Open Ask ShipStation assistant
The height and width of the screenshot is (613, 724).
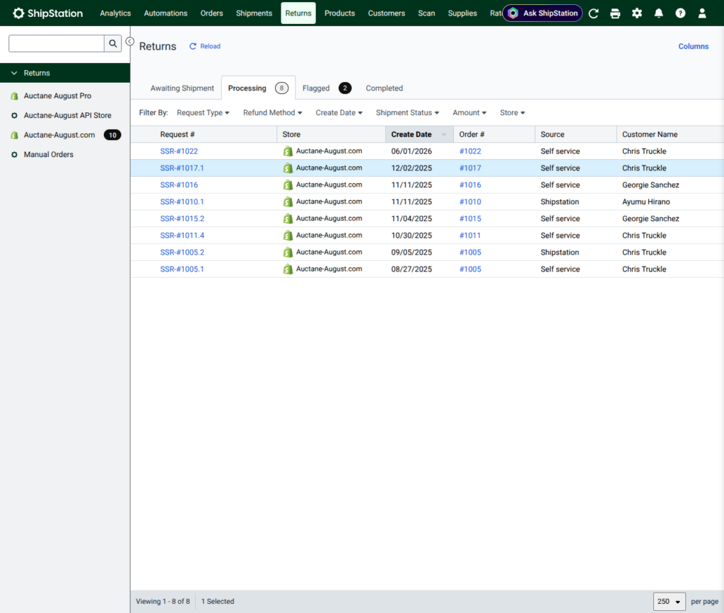click(x=542, y=13)
